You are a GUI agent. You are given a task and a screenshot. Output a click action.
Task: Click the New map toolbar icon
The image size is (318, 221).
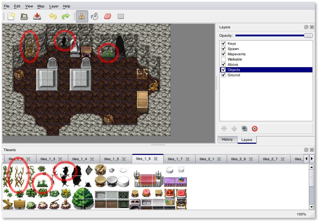(11, 16)
